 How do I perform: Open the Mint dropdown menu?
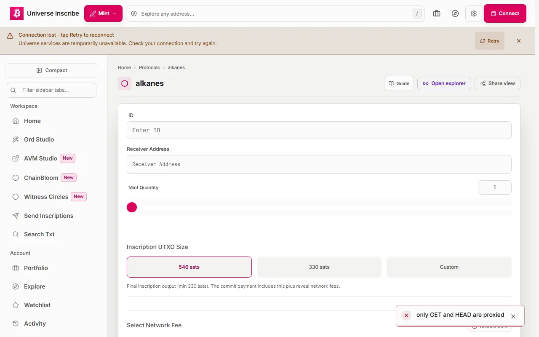coord(103,13)
